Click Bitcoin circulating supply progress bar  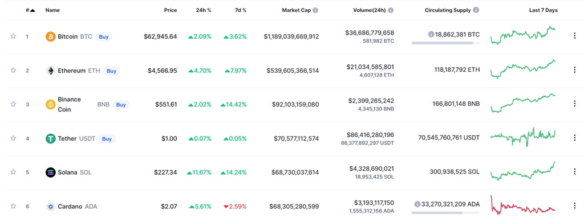tap(445, 43)
